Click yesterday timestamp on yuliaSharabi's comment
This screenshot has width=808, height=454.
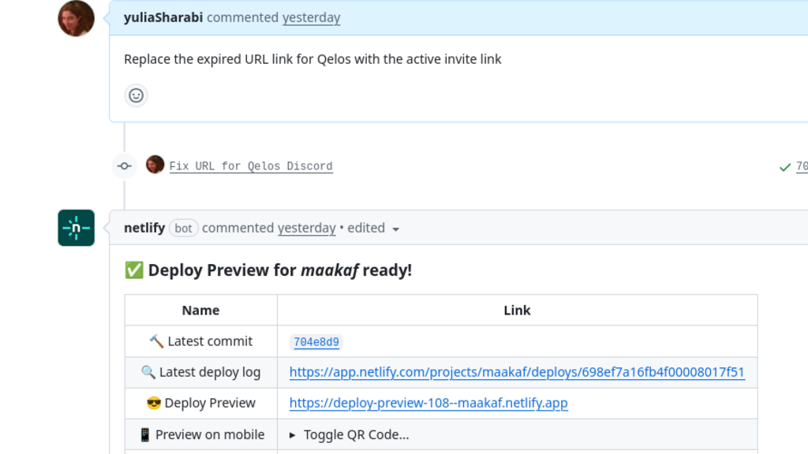[x=311, y=17]
